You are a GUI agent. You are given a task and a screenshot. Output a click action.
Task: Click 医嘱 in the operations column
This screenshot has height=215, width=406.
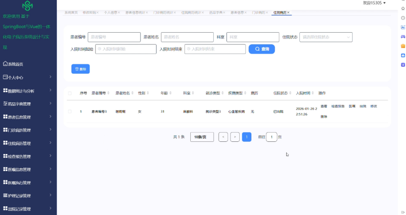coord(352,106)
